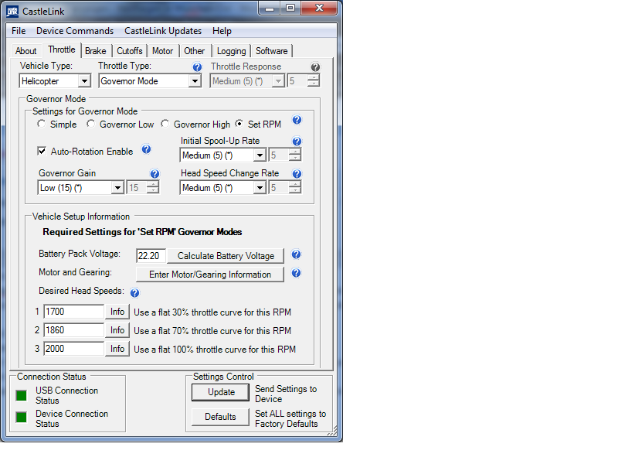Maximize the CastleLink window
The width and height of the screenshot is (618, 464).
[x=290, y=9]
